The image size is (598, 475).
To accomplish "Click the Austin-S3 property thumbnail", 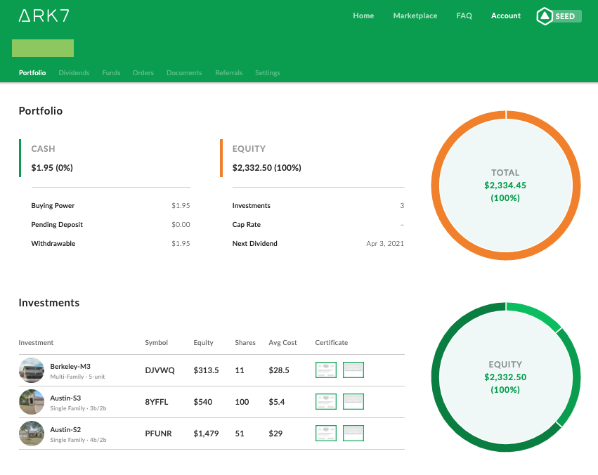I will [x=32, y=402].
